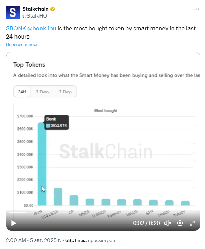Open the Stalkchain profile avatar
The height and width of the screenshot is (249, 205).
pyautogui.click(x=13, y=12)
